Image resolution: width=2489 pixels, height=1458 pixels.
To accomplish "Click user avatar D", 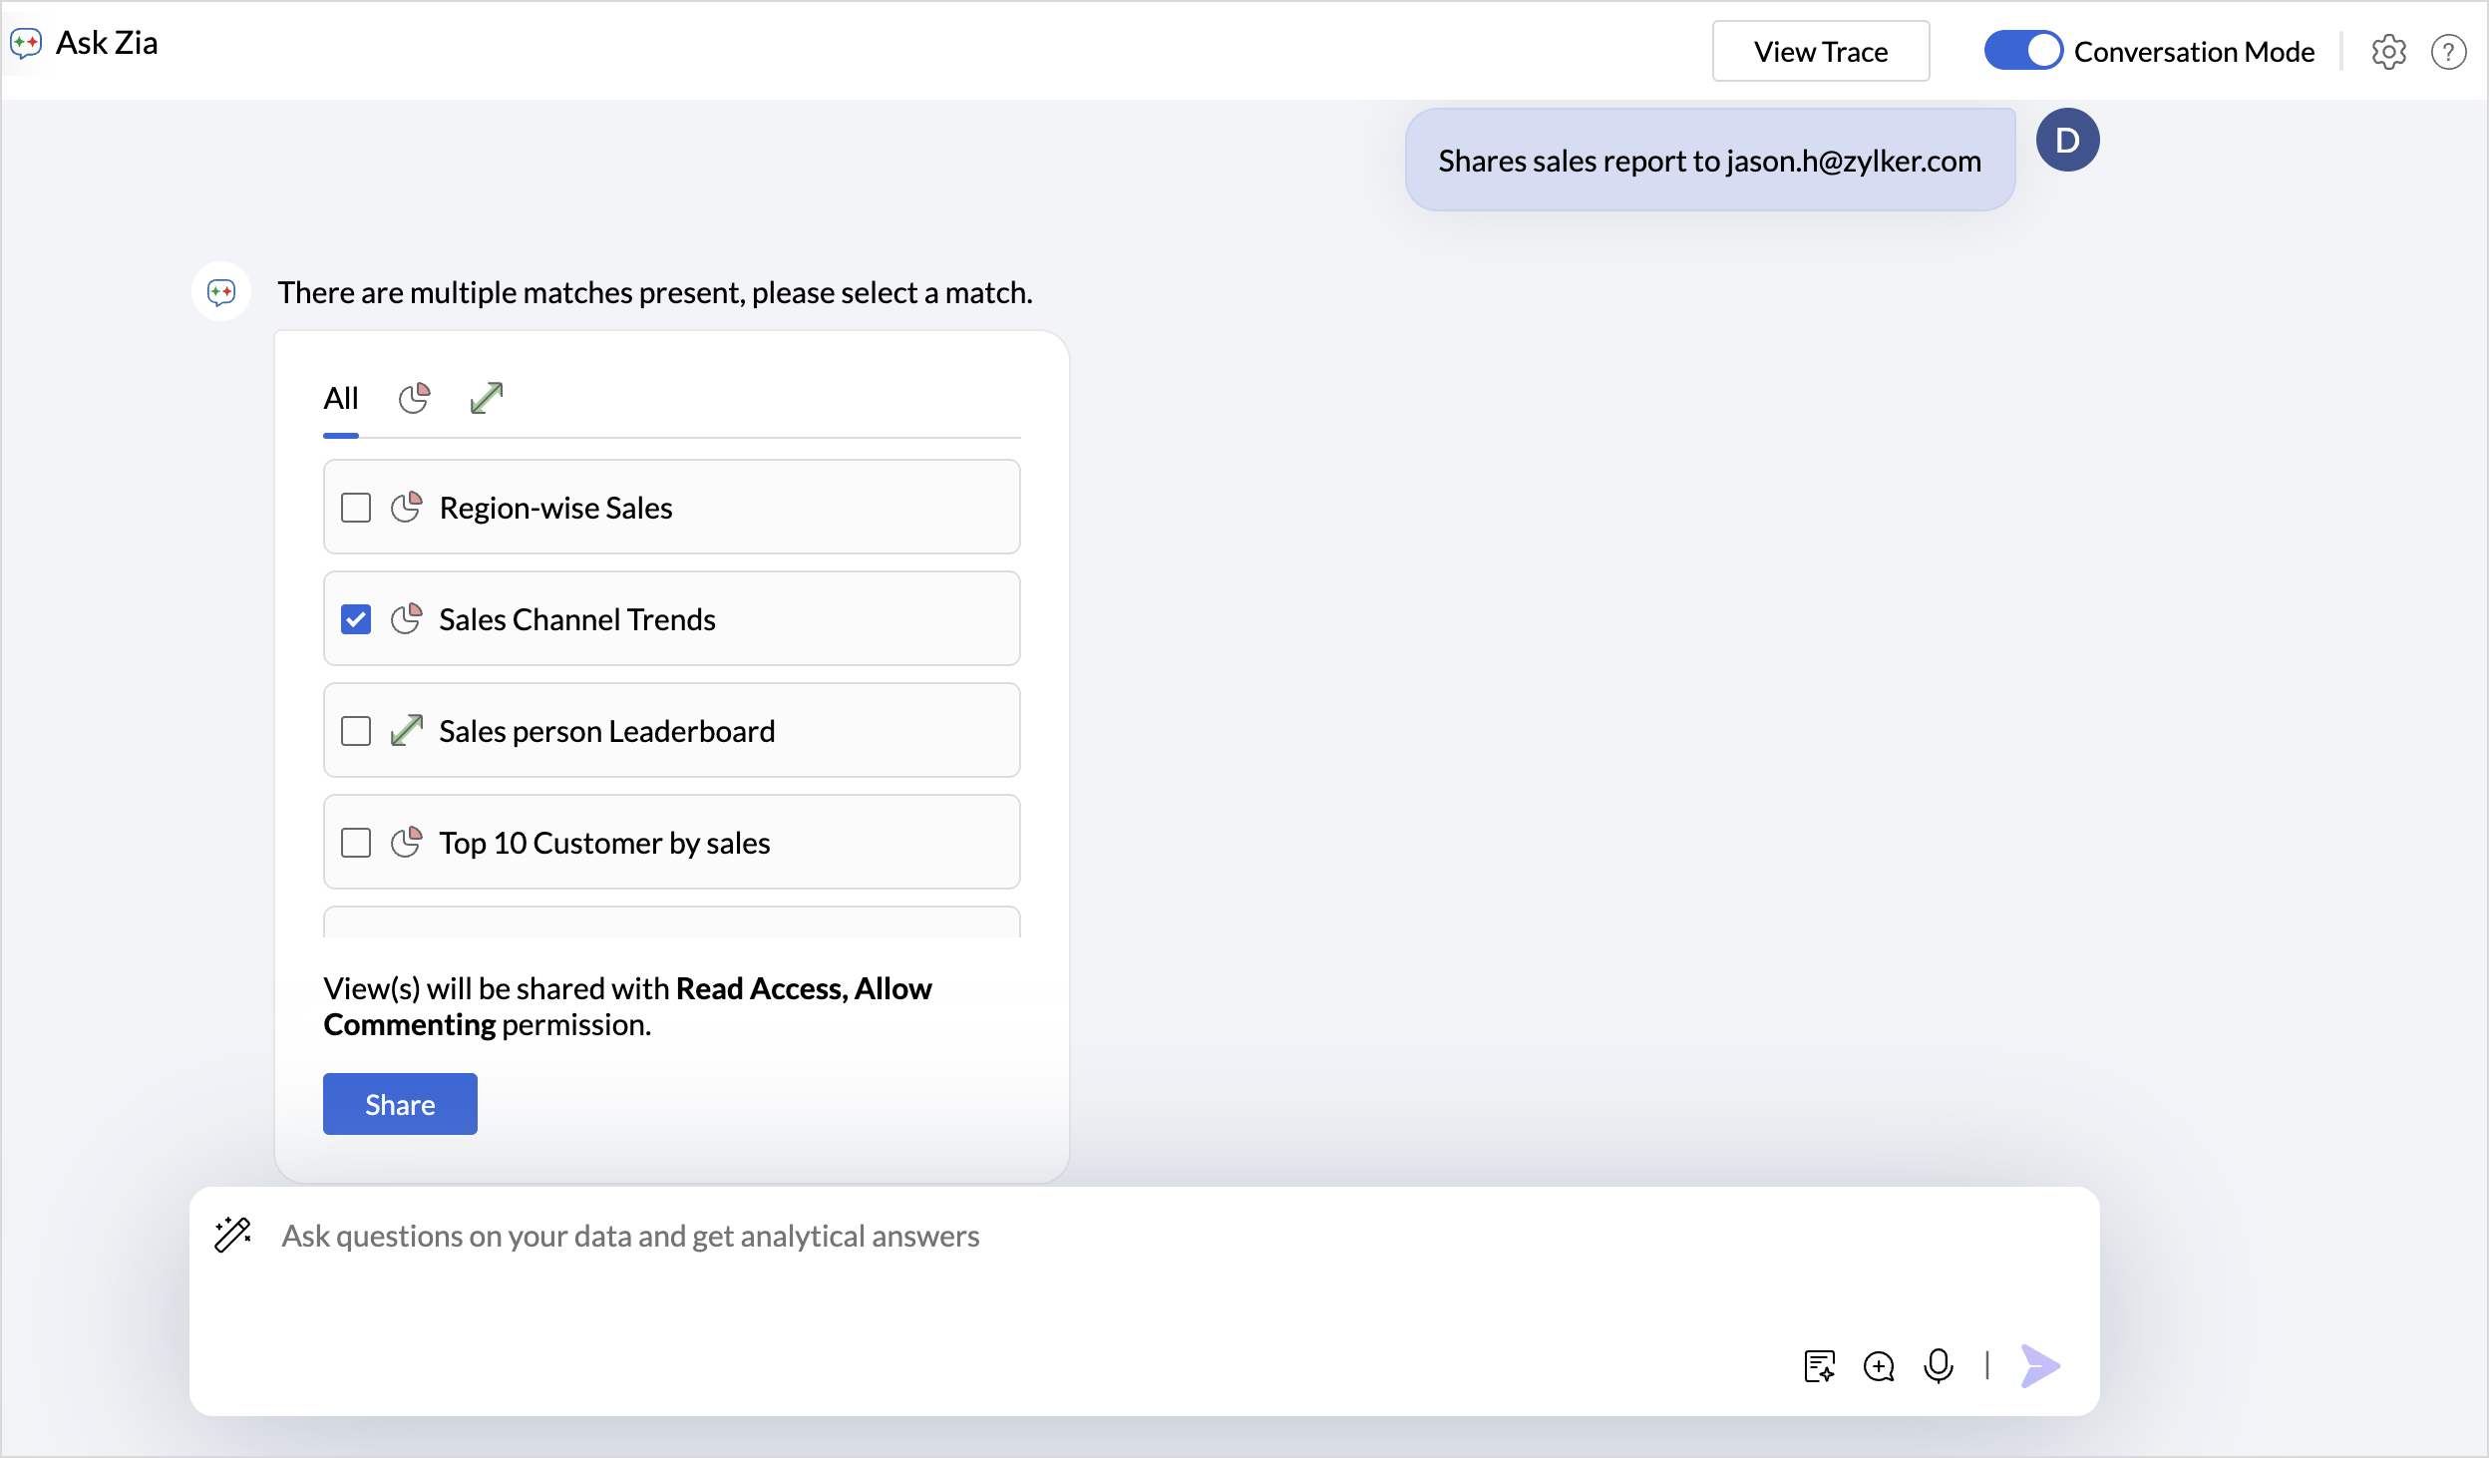I will (x=2067, y=141).
